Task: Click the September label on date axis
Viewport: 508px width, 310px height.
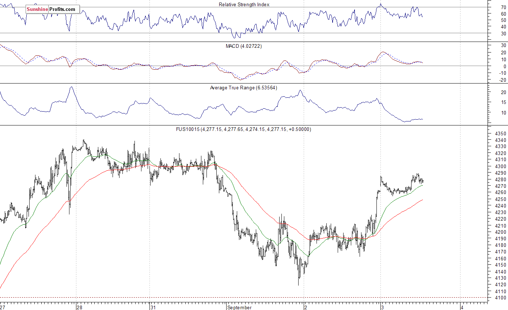Action: 239,307
